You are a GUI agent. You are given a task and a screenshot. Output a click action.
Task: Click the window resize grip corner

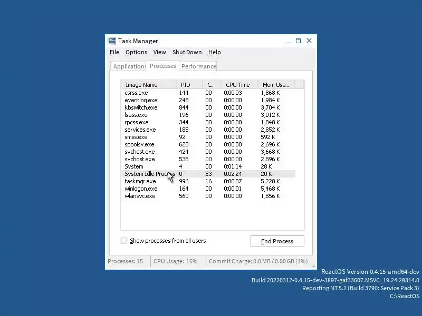point(314,265)
